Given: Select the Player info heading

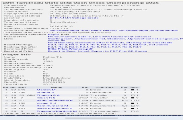Looking at the screenshot, I should pos(17,55).
